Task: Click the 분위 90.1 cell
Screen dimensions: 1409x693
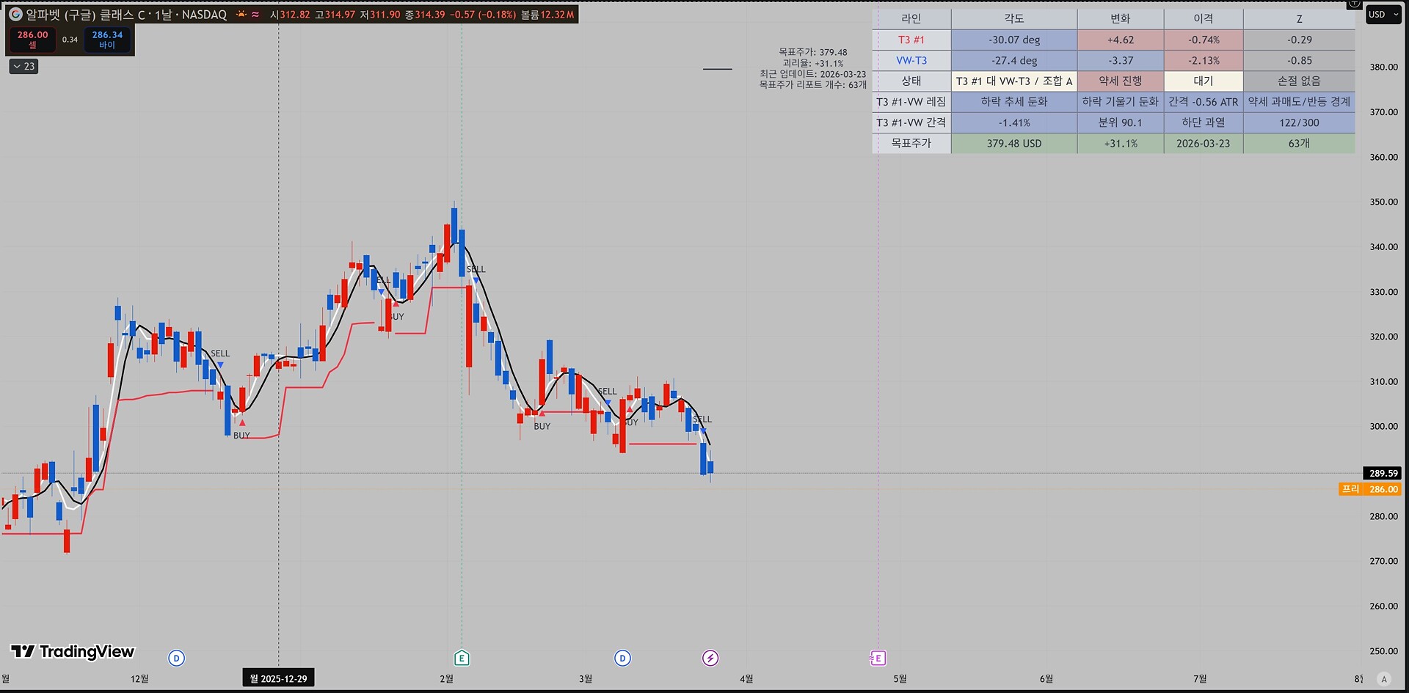Action: click(x=1121, y=122)
